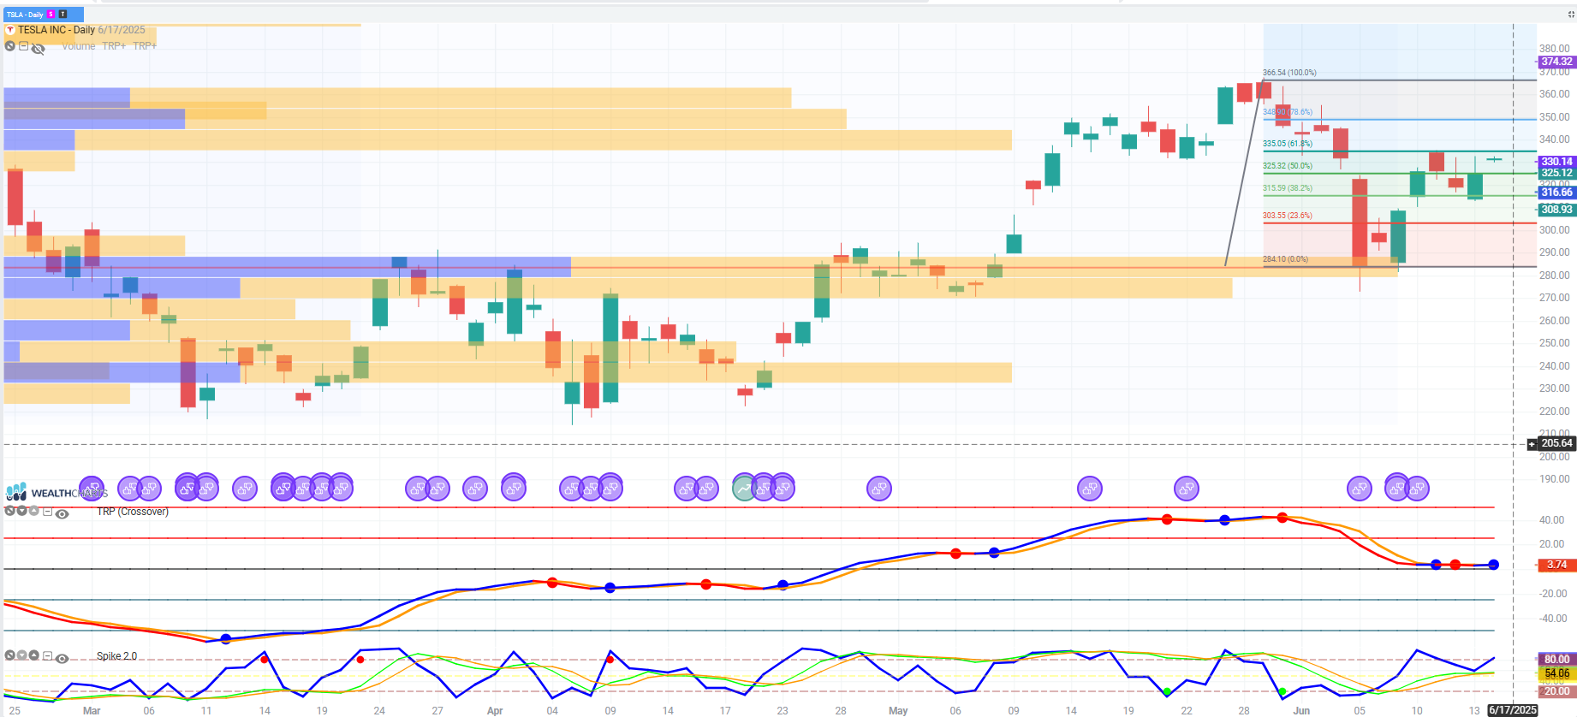Click the magenta S badge on TSLA tab

tap(51, 15)
